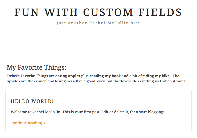Open the Hello World! post title

point(32,101)
